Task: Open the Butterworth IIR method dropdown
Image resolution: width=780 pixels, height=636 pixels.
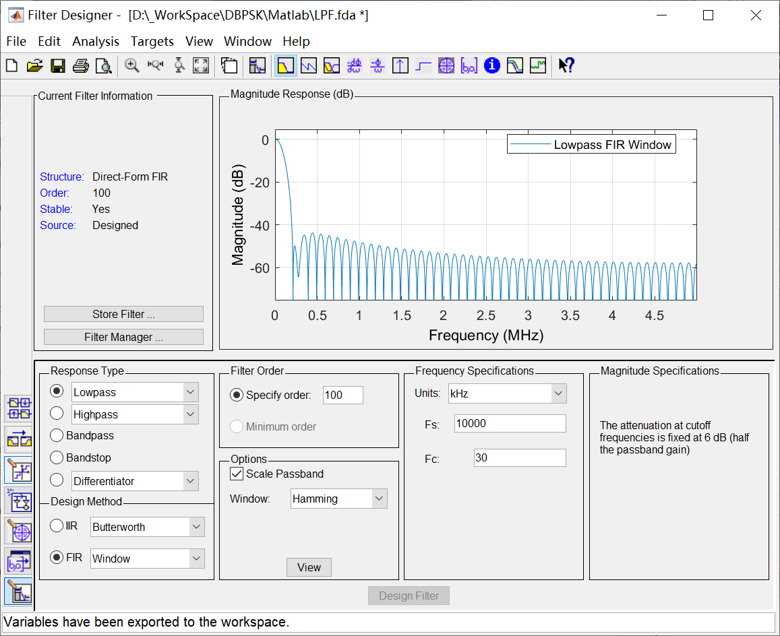Action: [x=196, y=527]
